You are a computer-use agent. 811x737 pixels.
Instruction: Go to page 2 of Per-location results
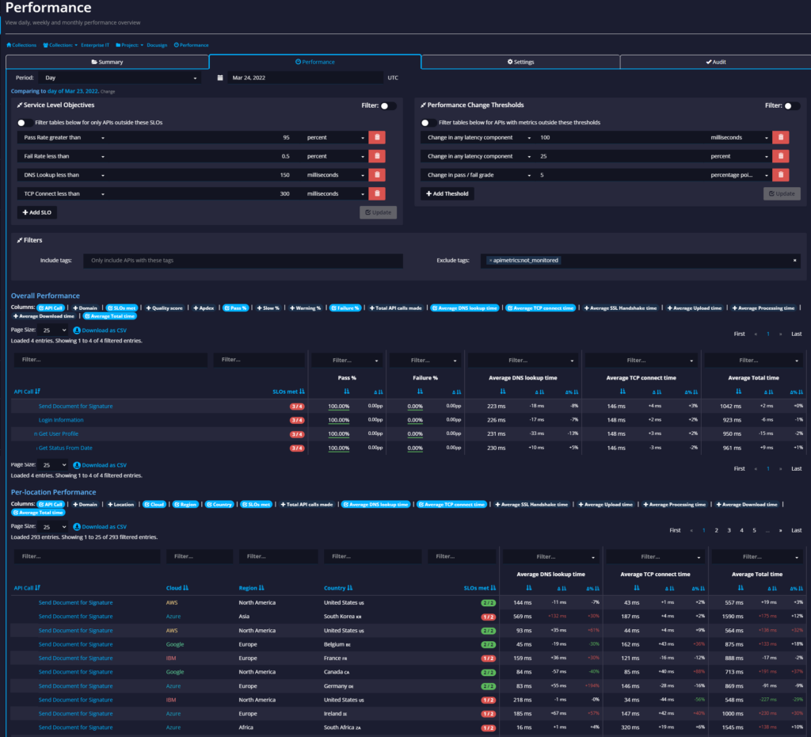[x=716, y=530]
